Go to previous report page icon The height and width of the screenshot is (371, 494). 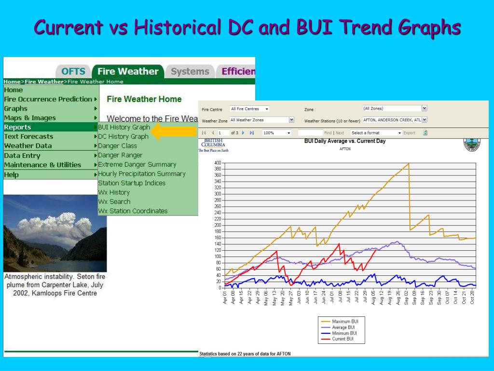click(213, 133)
